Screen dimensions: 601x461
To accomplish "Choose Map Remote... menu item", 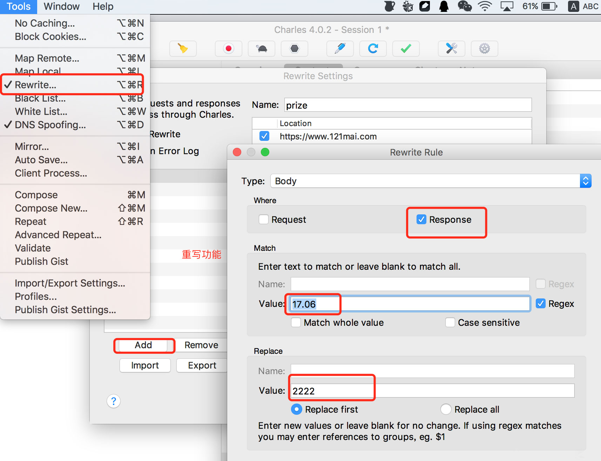I will (x=75, y=58).
